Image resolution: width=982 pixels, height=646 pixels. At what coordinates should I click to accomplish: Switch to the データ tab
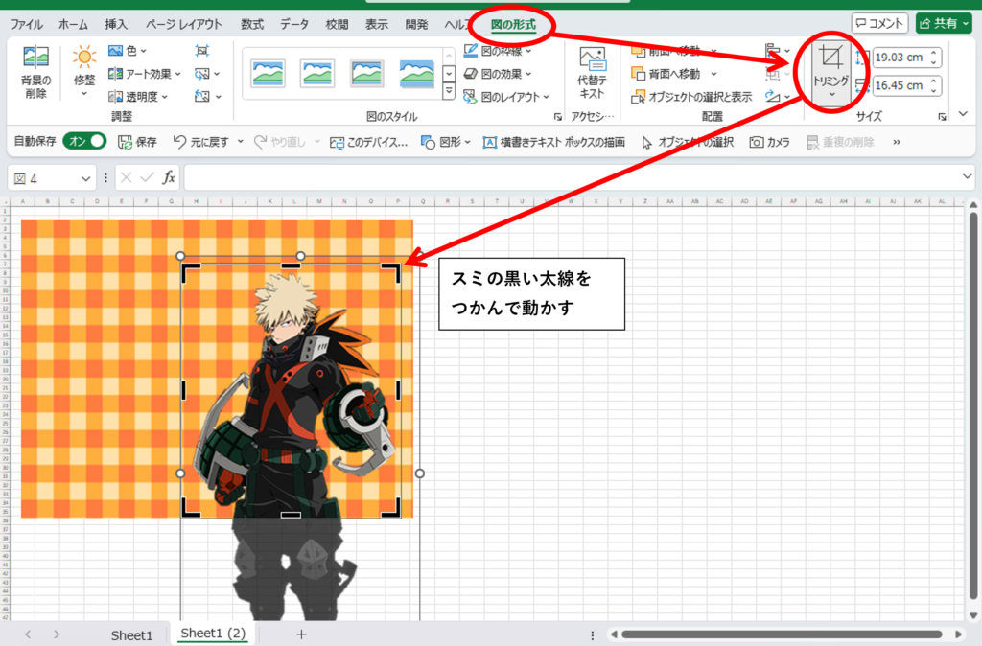pos(294,24)
